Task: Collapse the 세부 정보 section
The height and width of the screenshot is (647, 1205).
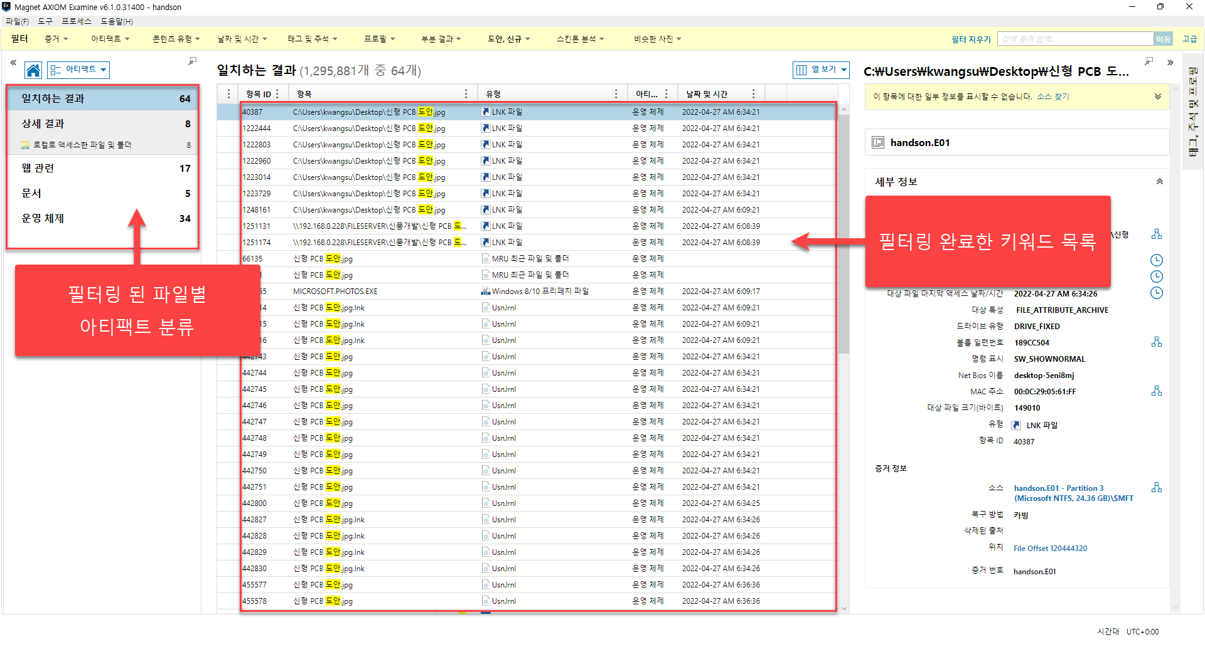Action: coord(1159,182)
